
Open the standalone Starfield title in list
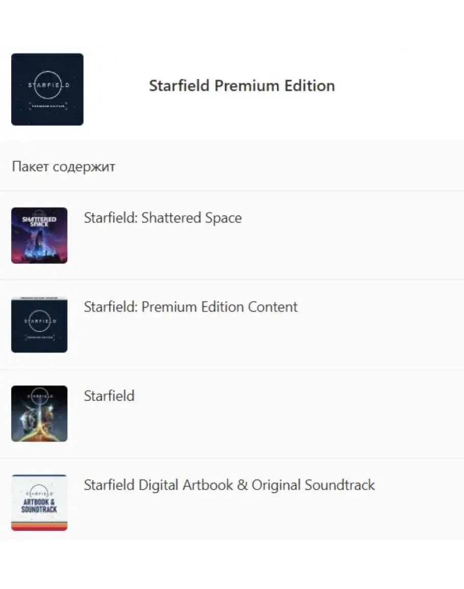coord(109,396)
